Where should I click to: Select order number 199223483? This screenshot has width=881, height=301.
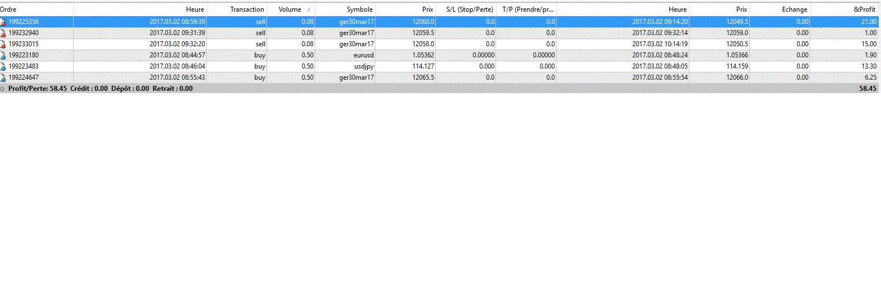(x=23, y=66)
